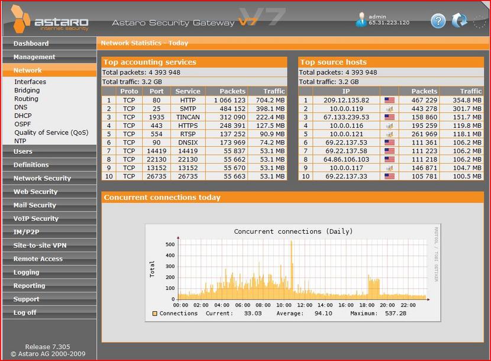Select the RTSP service cell
Image resolution: width=491 pixels, height=361 pixels.
[x=188, y=134]
